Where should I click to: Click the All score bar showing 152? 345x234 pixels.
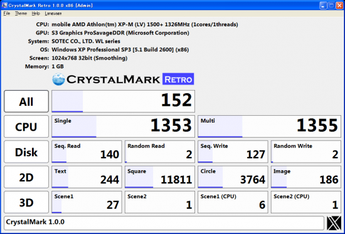(x=123, y=101)
